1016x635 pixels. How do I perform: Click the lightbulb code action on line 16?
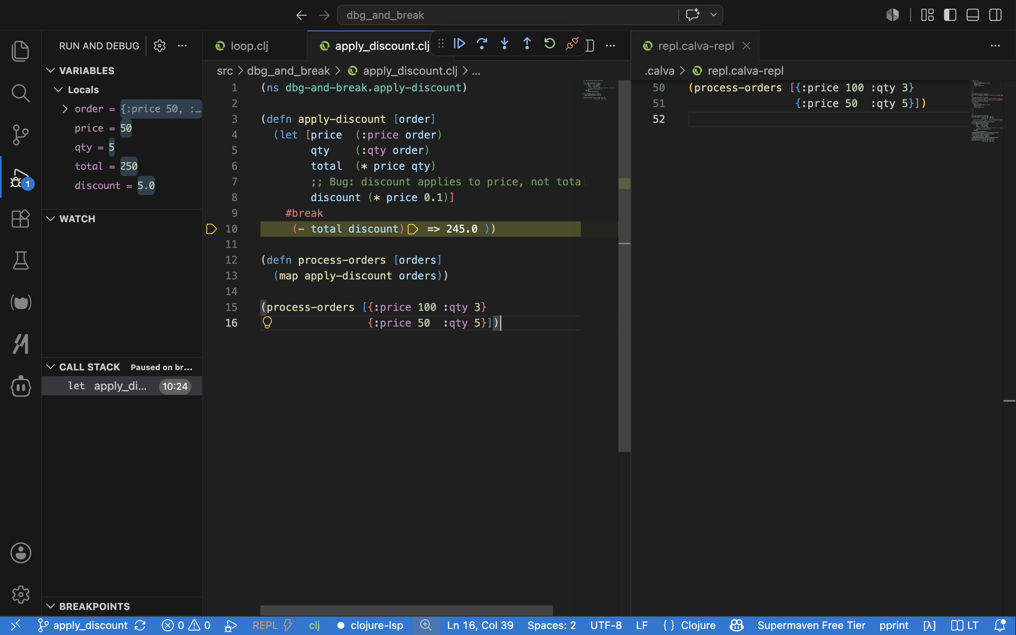(x=267, y=323)
